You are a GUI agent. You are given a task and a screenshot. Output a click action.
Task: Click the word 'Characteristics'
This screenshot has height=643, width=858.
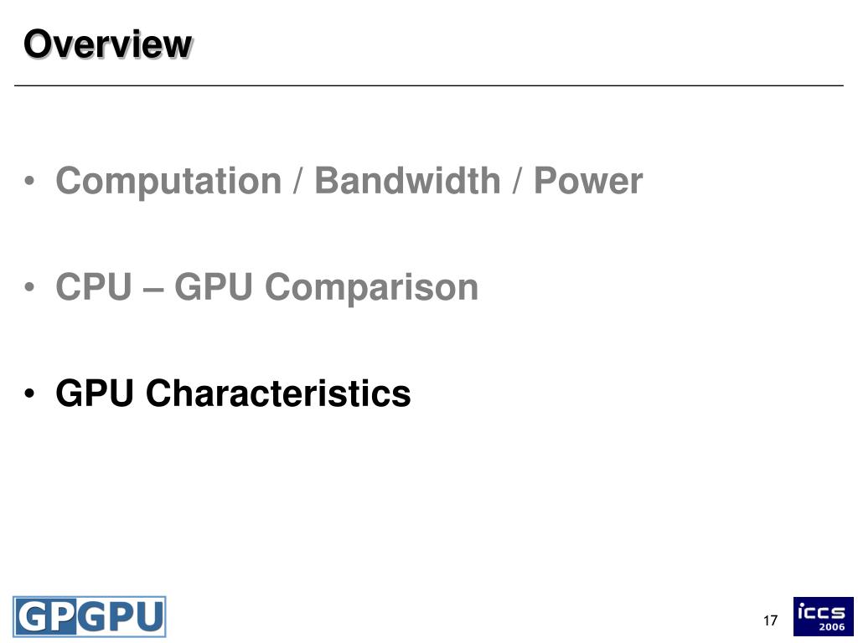point(278,393)
